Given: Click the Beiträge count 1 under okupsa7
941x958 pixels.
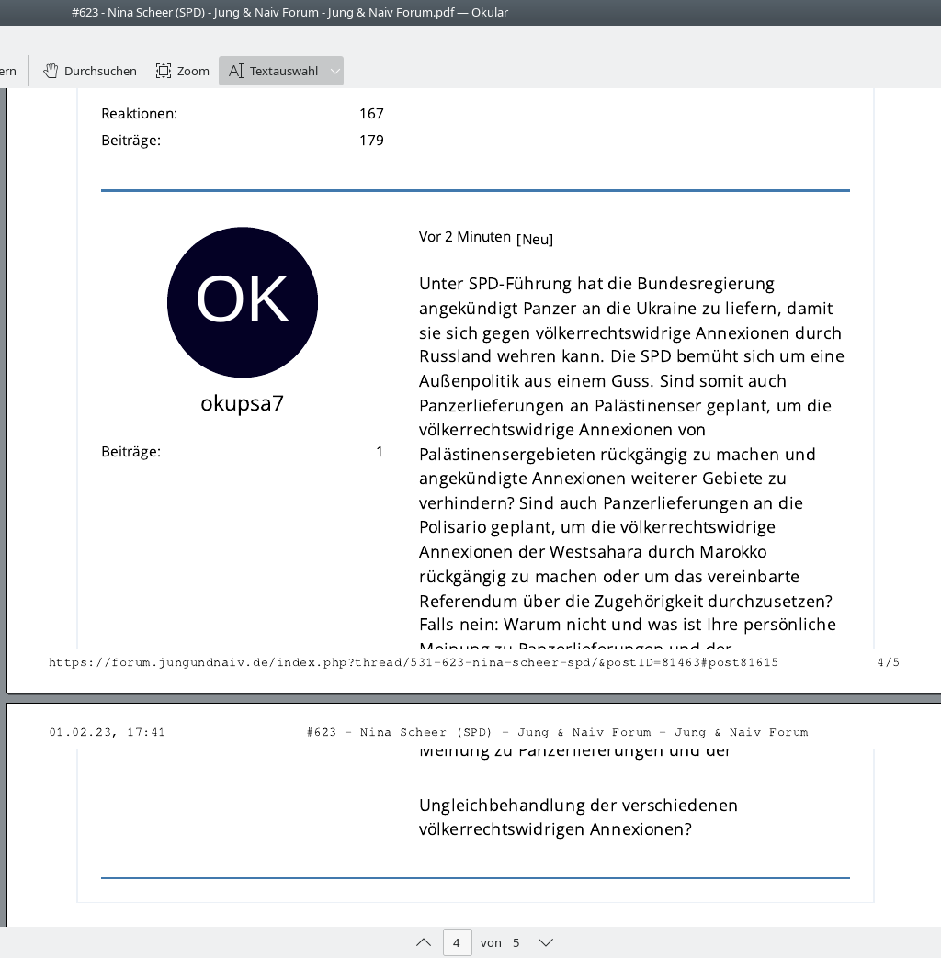Looking at the screenshot, I should [x=380, y=452].
